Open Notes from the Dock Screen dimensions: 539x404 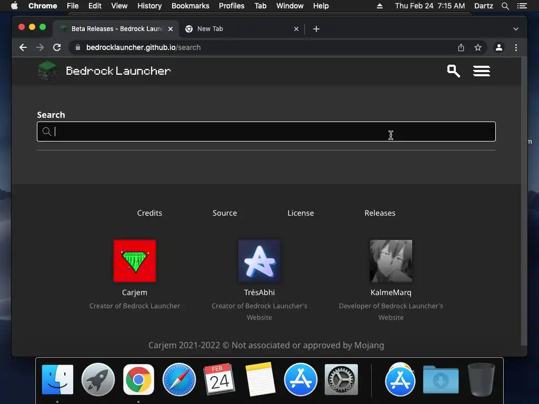260,380
